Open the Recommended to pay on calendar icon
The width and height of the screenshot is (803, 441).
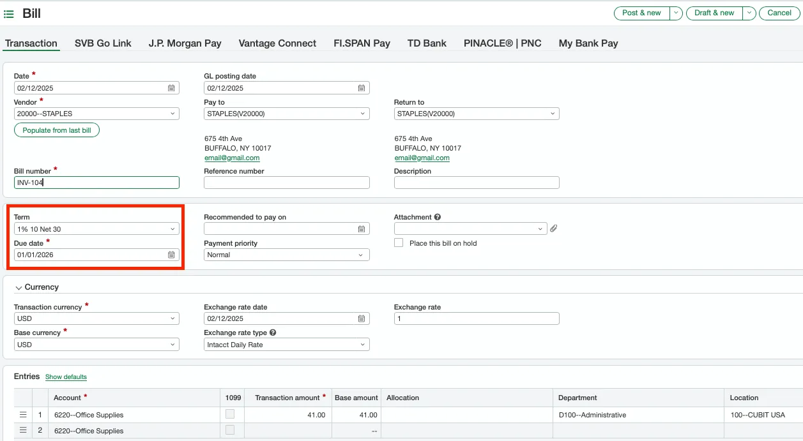point(362,228)
